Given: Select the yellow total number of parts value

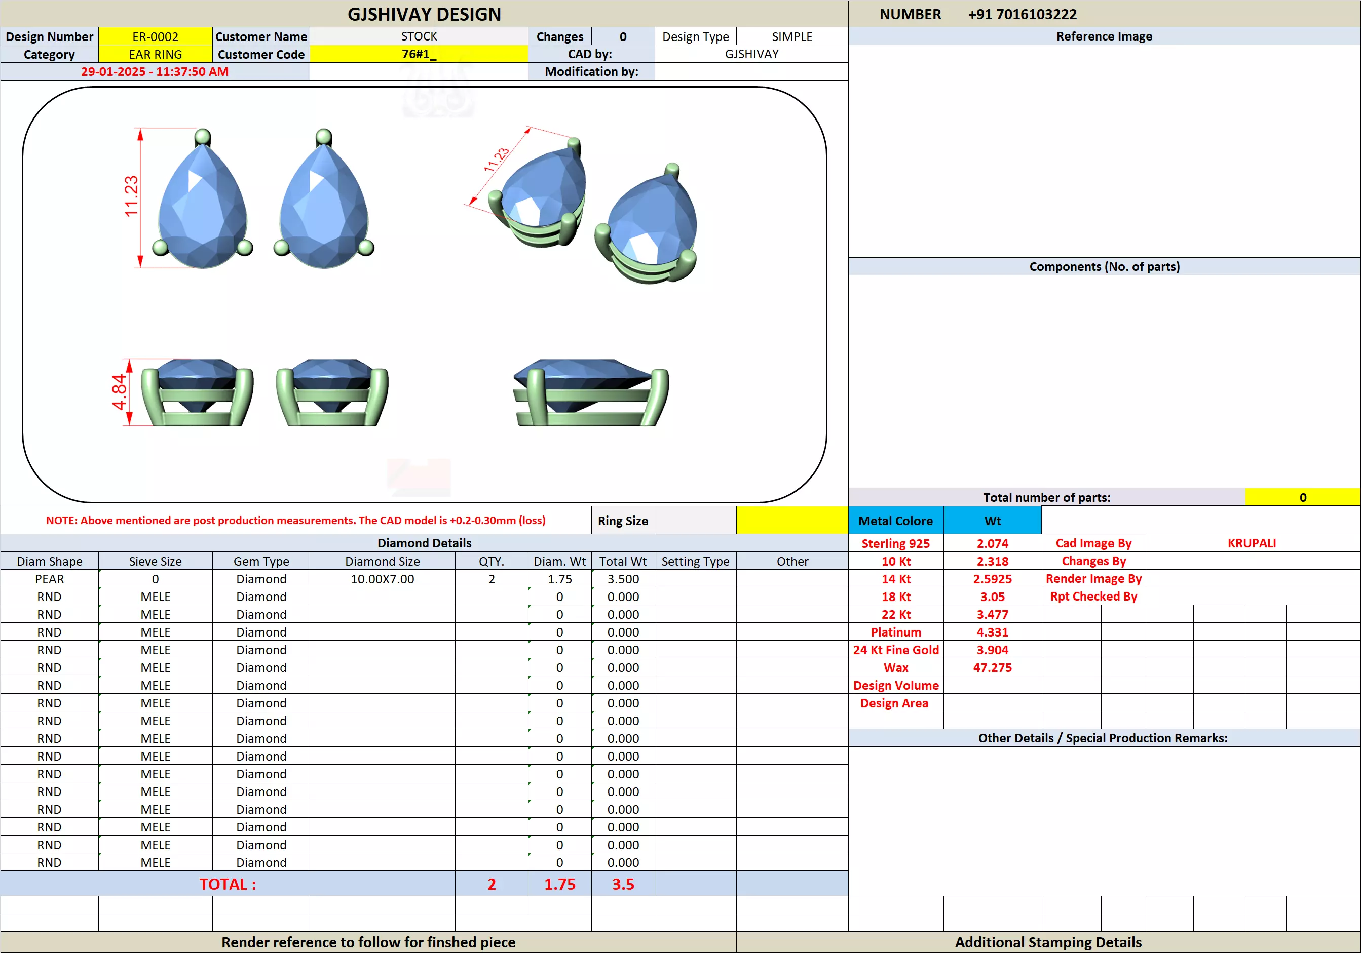Looking at the screenshot, I should coord(1302,498).
